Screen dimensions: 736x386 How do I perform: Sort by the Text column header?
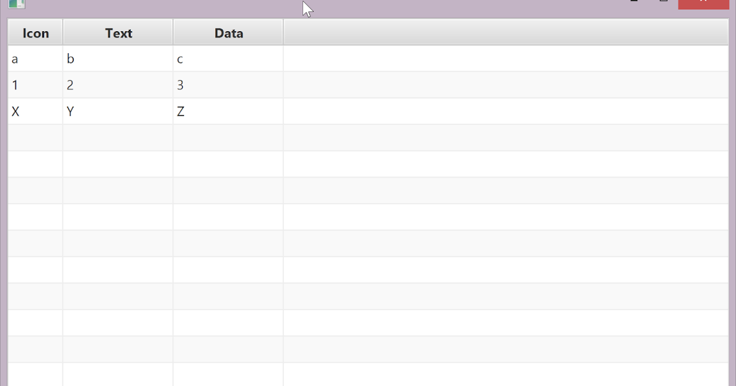(x=118, y=32)
